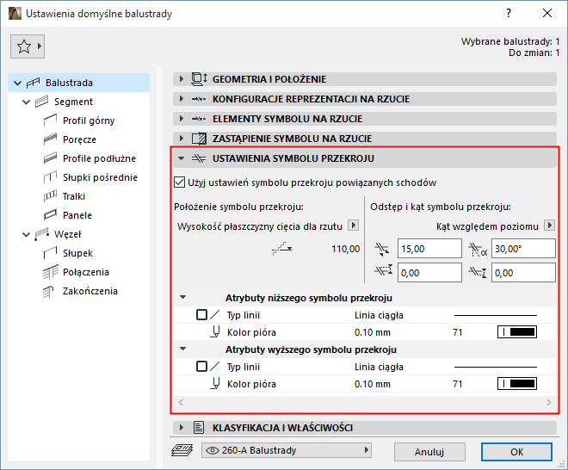Open the Kąt względem poziomu popup arrow
This screenshot has height=470, width=568.
point(550,226)
